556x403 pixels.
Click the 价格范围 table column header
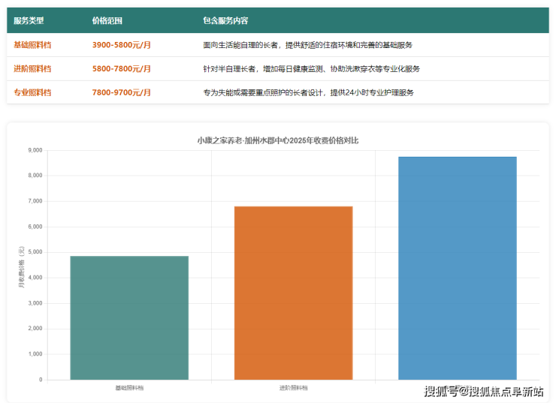(x=107, y=20)
